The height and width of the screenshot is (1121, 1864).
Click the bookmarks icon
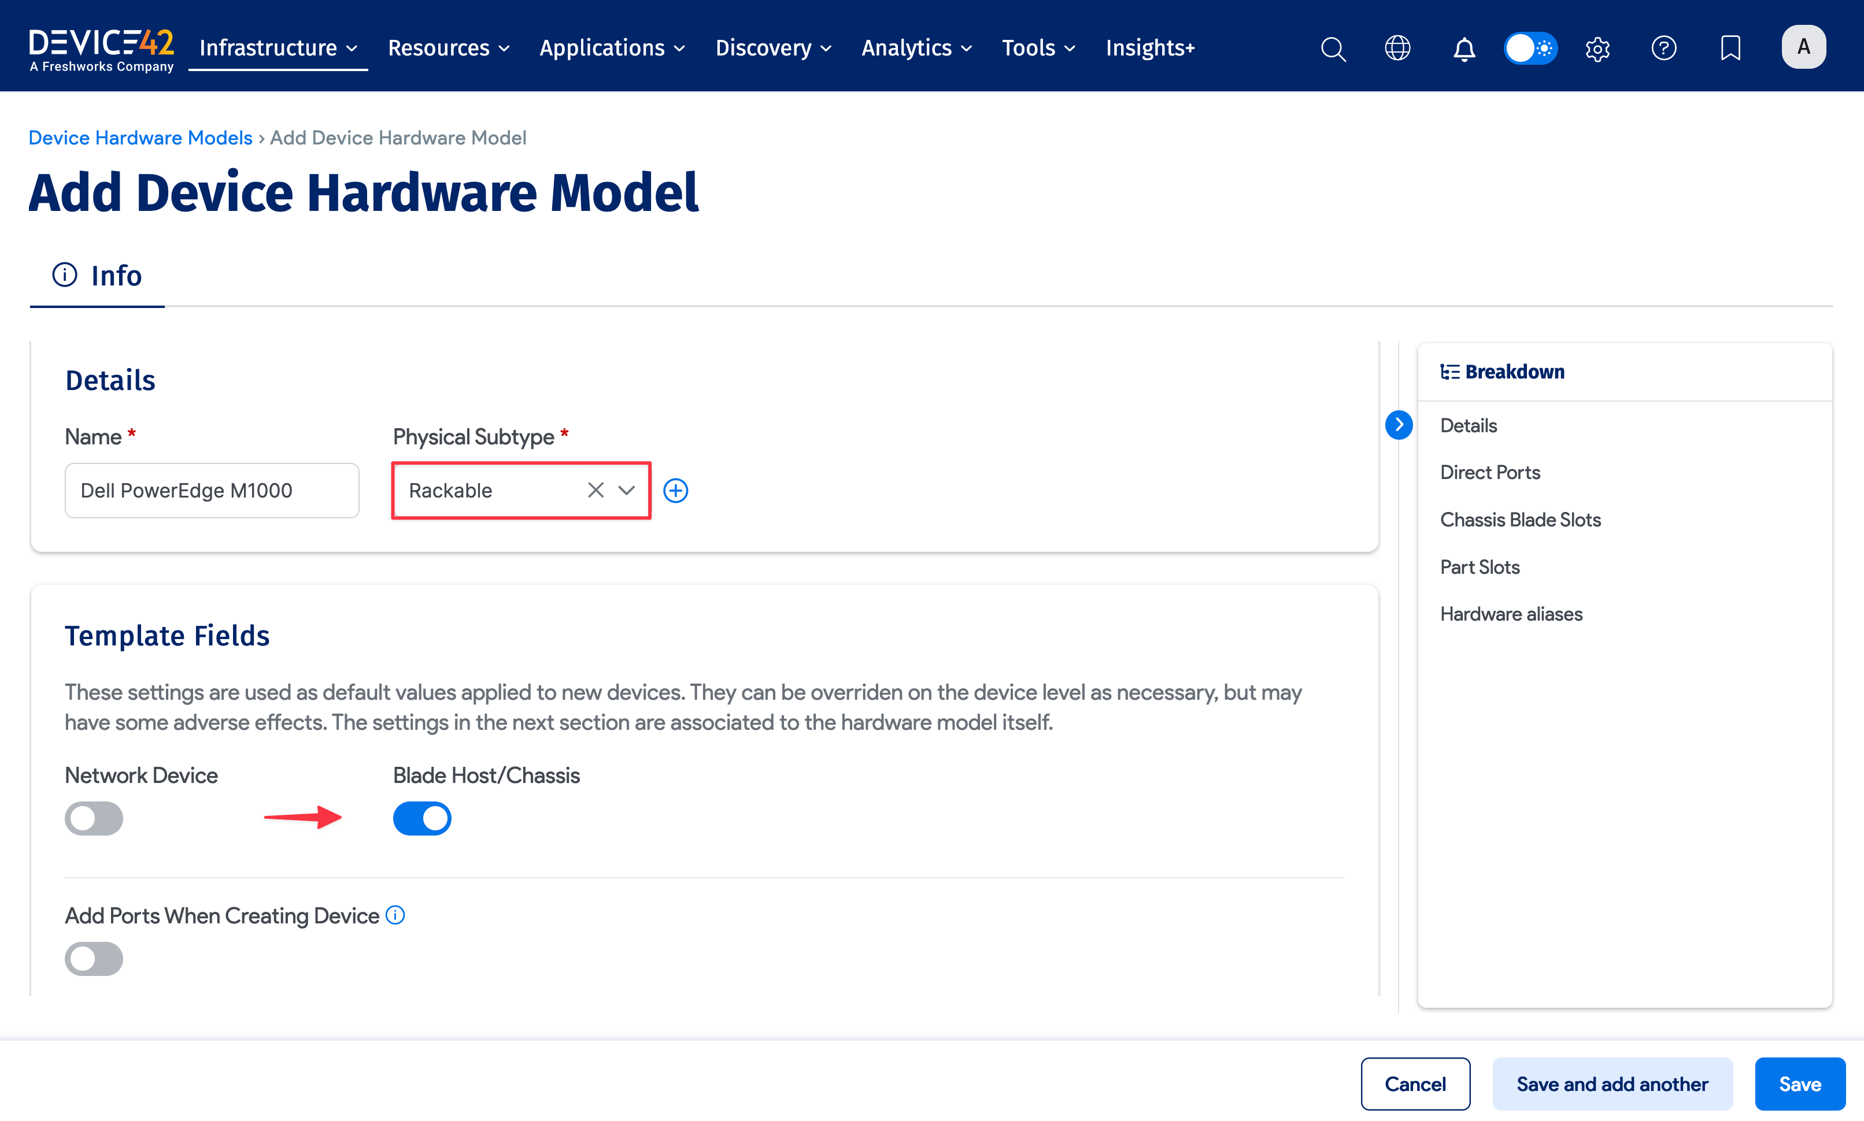1729,47
